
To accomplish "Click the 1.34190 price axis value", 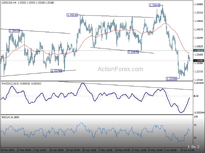I will point(199,38).
